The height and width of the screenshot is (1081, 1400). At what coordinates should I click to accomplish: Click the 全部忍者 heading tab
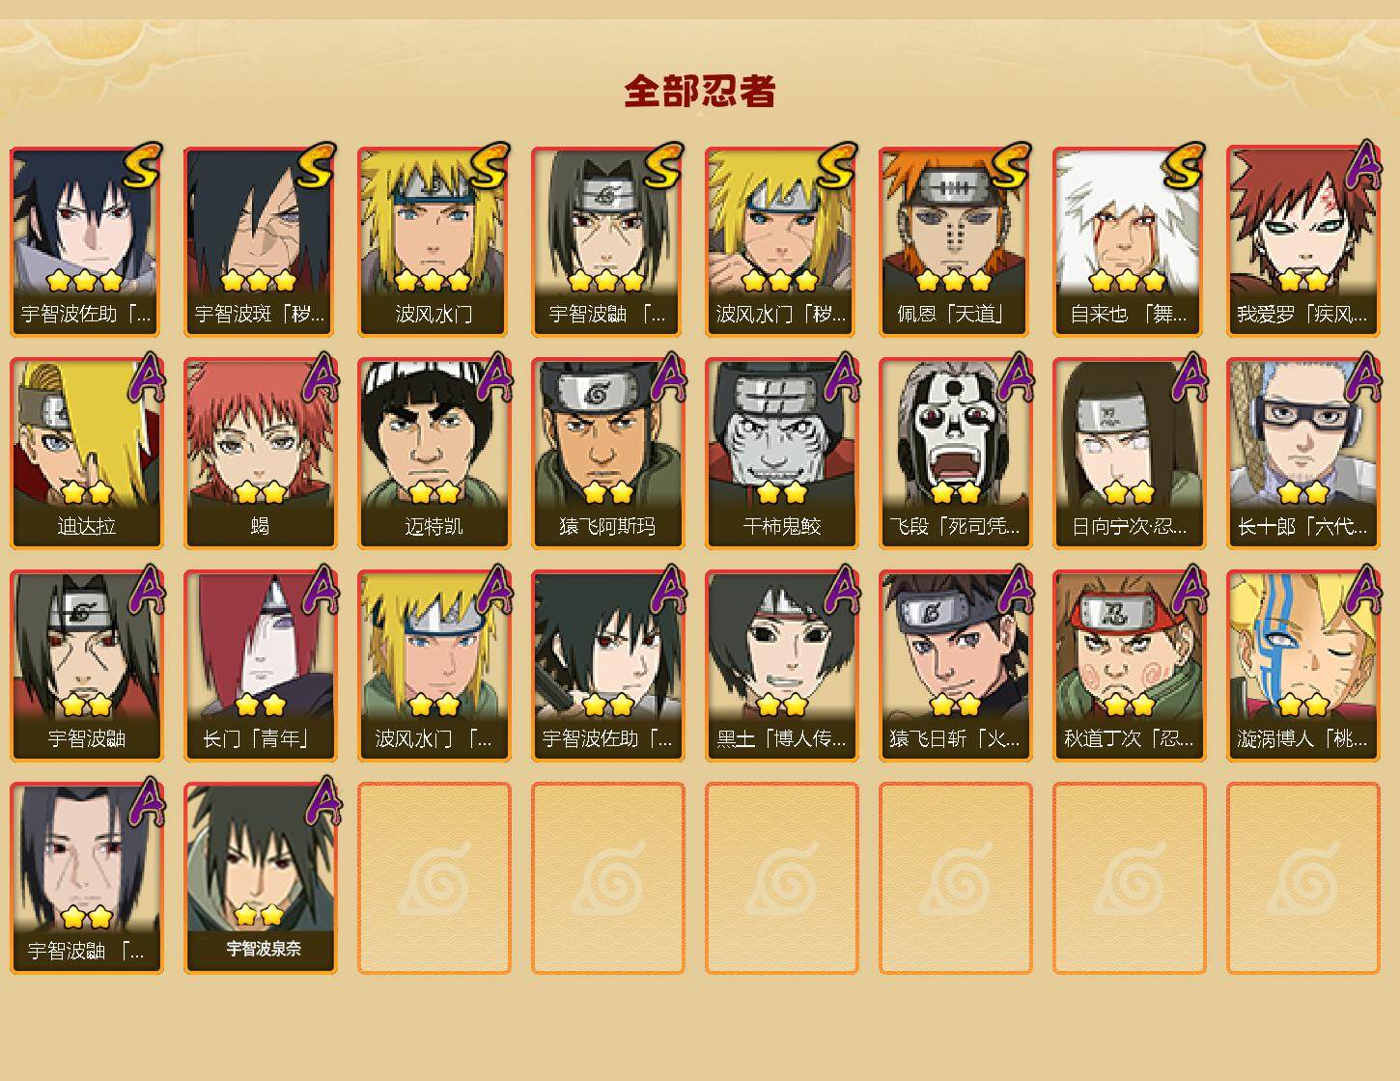[700, 92]
